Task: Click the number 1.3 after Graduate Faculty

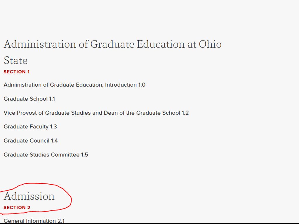Action: pyautogui.click(x=53, y=127)
